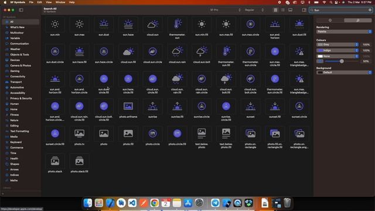Clear the search field text

[370, 10]
